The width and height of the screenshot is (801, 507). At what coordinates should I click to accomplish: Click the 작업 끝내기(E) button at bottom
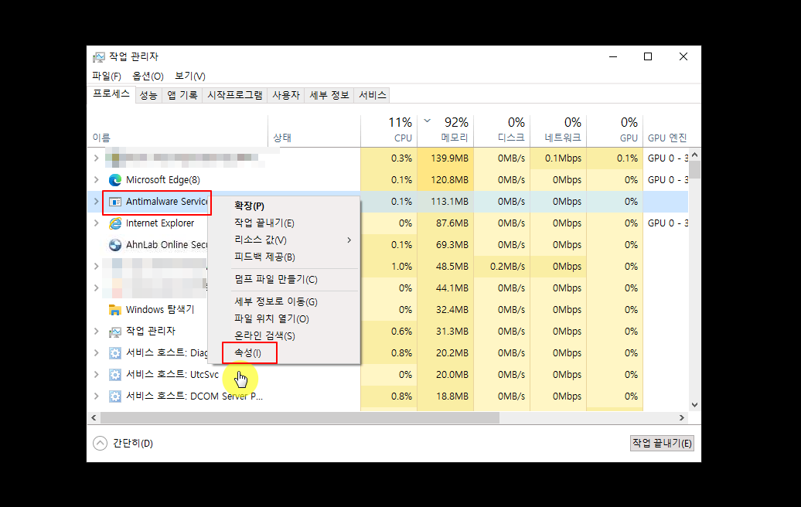click(662, 443)
